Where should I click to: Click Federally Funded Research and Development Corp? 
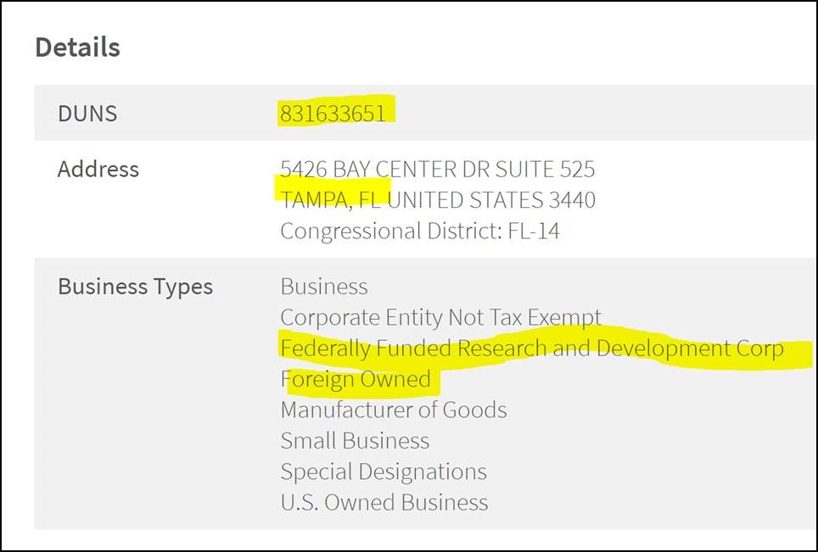tap(531, 348)
